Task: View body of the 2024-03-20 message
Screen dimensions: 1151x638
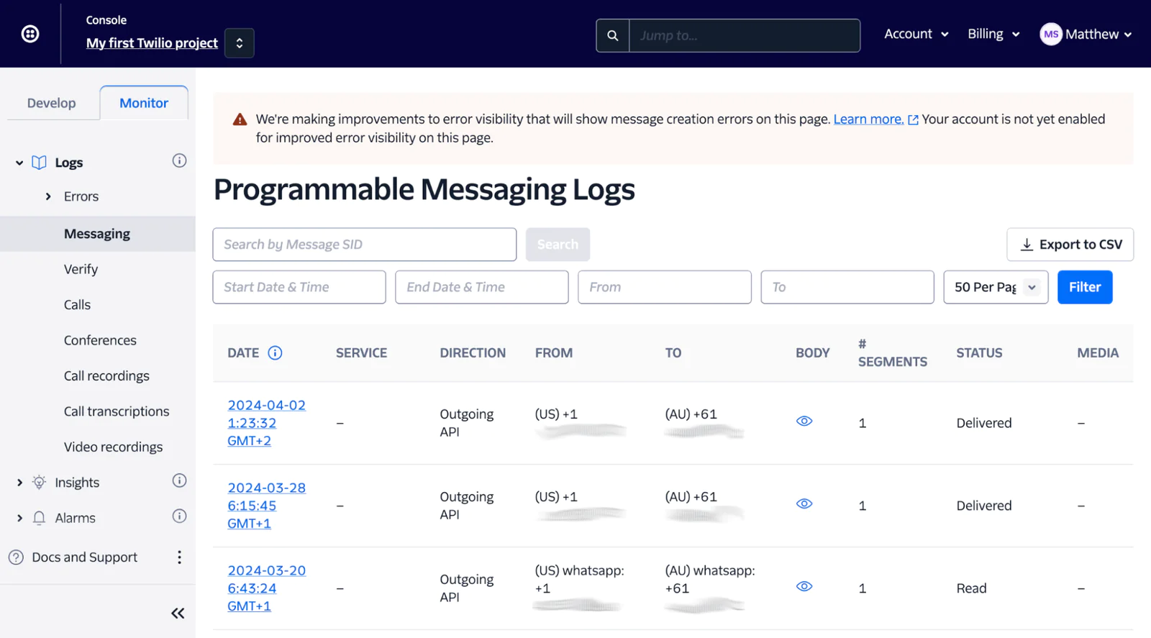Action: pos(804,586)
